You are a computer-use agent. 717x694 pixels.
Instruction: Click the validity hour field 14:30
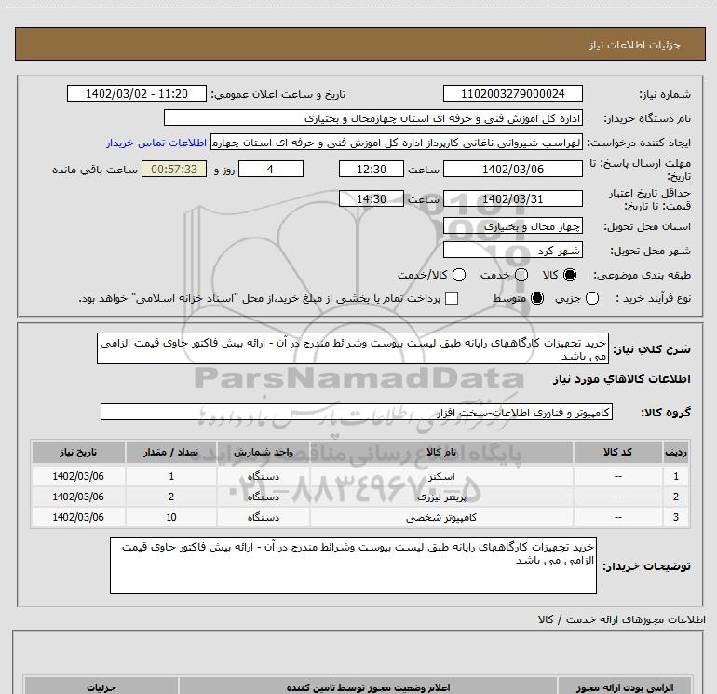point(372,198)
